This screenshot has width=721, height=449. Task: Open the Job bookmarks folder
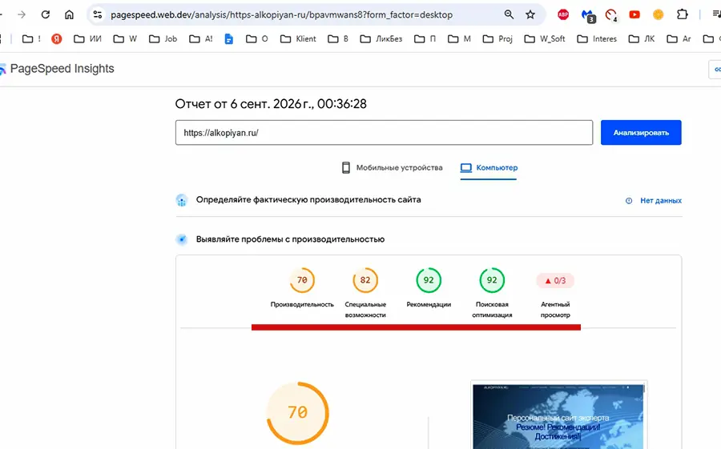163,39
